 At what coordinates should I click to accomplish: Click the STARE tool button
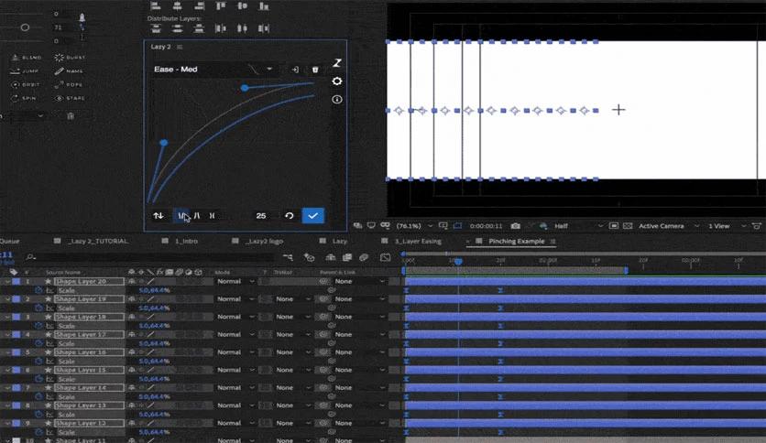[70, 98]
